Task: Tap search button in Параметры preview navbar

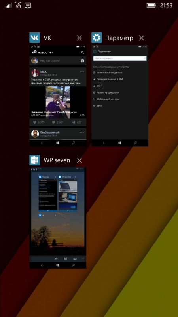Action: [135, 143]
